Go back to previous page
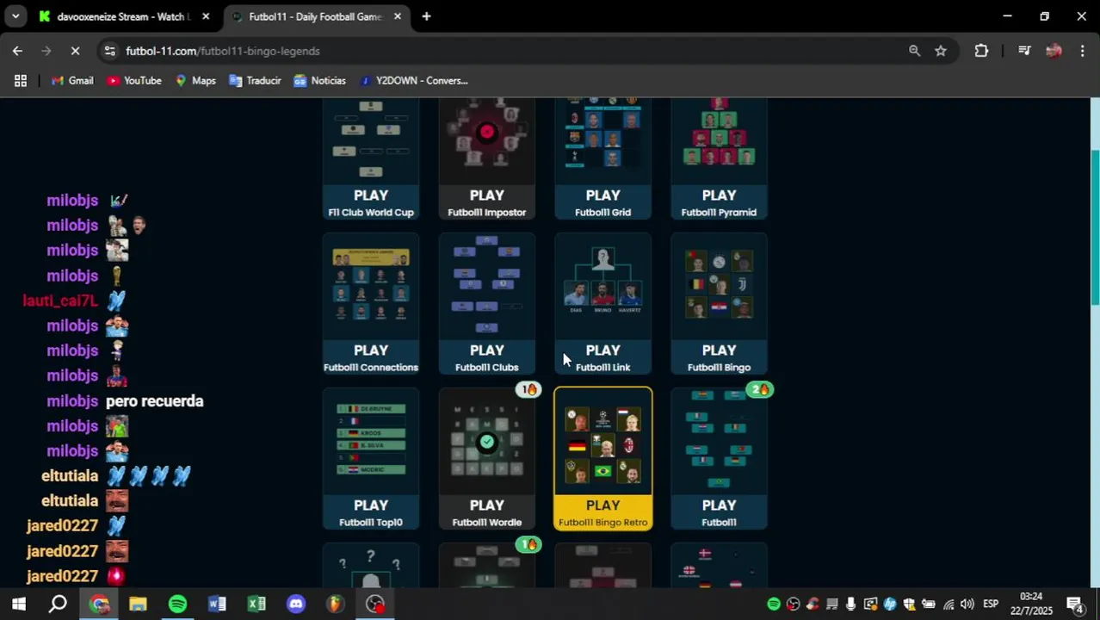The height and width of the screenshot is (620, 1100). [17, 51]
